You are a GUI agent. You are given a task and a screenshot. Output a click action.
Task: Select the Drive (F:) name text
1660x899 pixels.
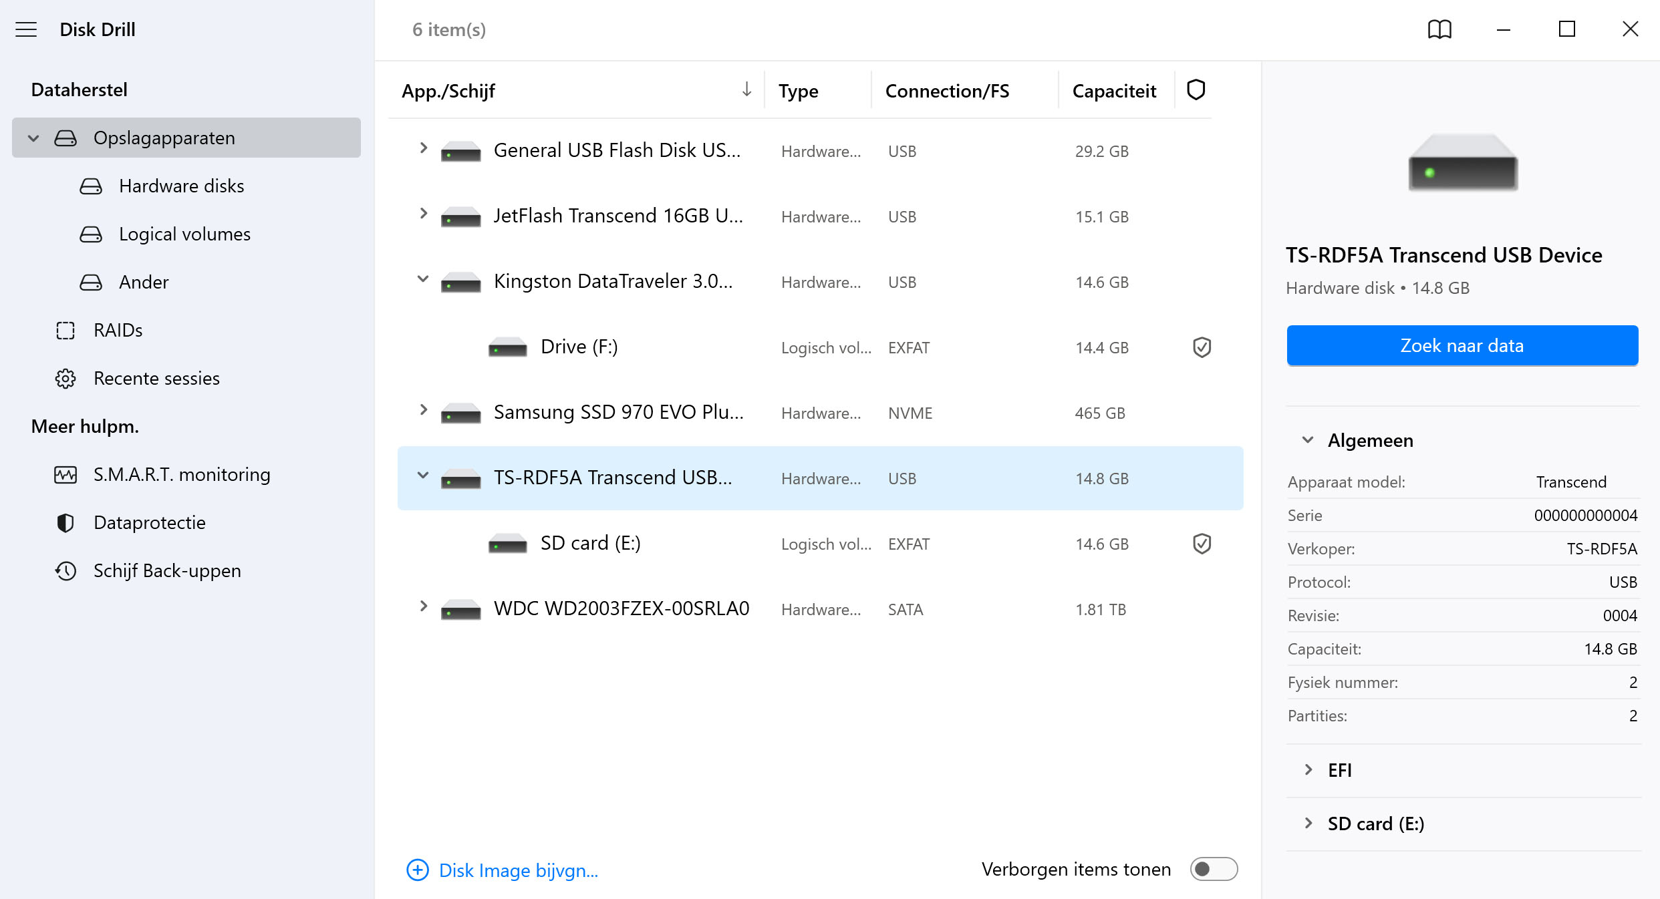[x=579, y=347]
